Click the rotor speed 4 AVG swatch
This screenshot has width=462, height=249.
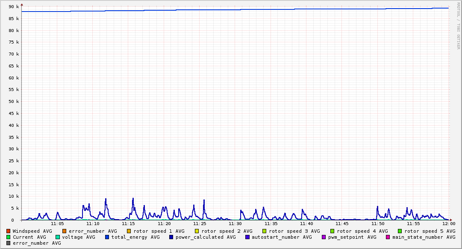[332, 231]
